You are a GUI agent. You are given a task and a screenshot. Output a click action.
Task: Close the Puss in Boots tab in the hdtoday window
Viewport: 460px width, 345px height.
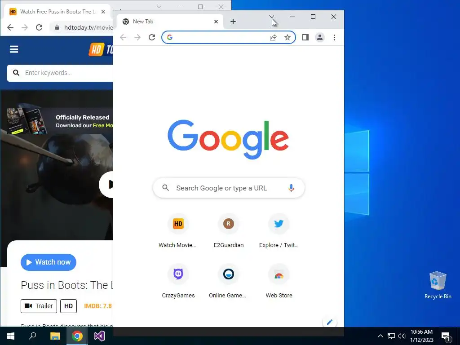click(x=103, y=12)
